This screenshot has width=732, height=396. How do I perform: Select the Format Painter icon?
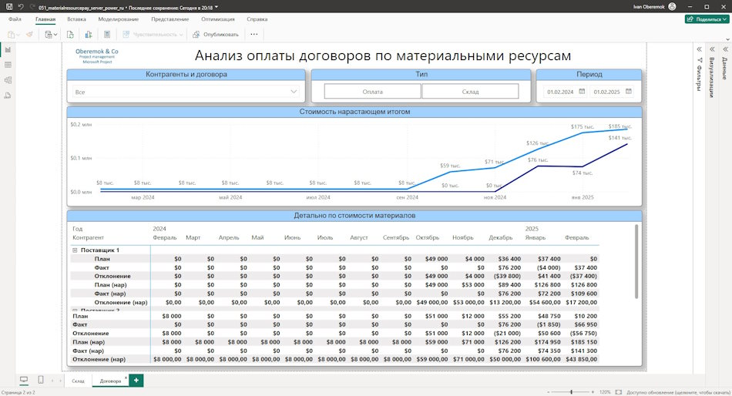pyautogui.click(x=29, y=35)
